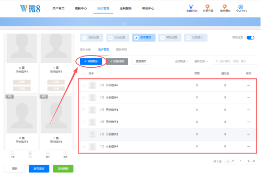Open 个人中心 profile icon
This screenshot has width=261, height=175.
pos(241,7)
